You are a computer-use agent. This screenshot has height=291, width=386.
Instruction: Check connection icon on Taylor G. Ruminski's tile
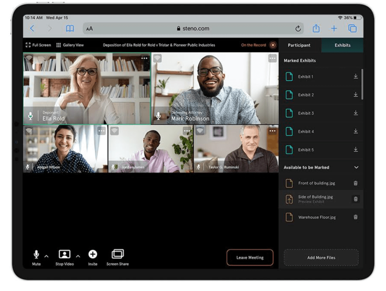200,131
